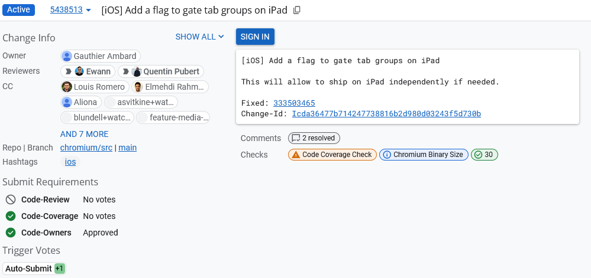Image resolution: width=591 pixels, height=278 pixels.
Task: Click the Elmehdi Rahmaoui CC chip
Action: (x=170, y=87)
